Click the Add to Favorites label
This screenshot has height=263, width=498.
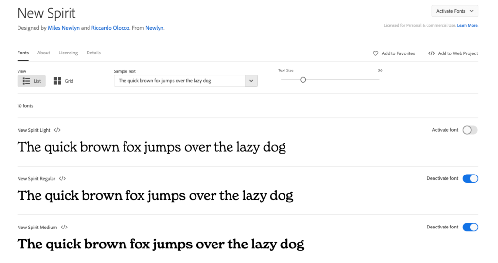pyautogui.click(x=398, y=53)
